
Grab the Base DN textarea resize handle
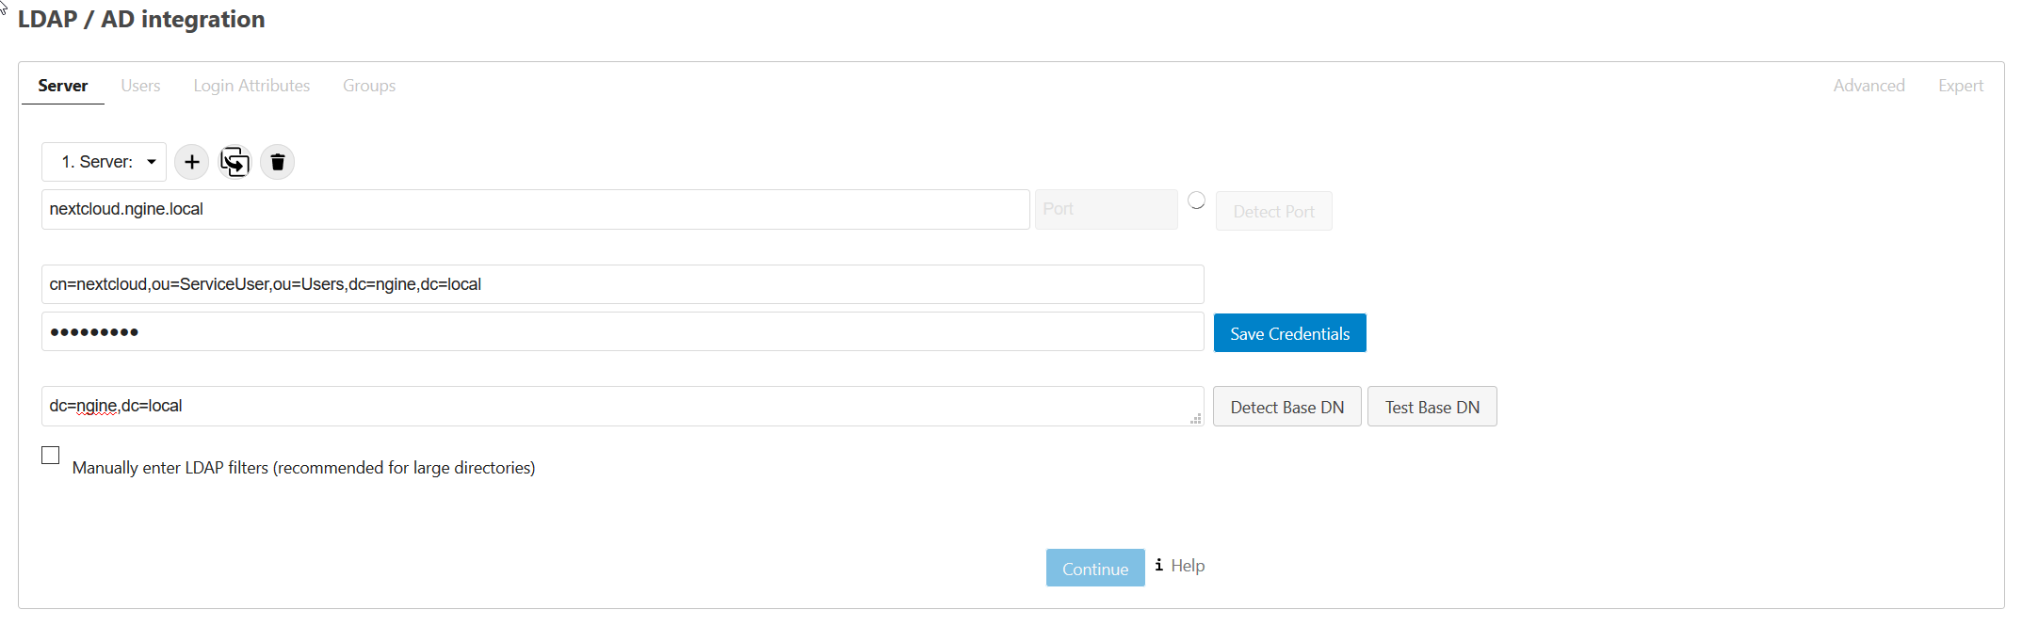coord(1196,419)
